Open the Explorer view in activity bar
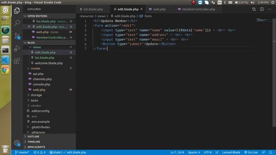Viewport: 276px width, 155px height. [x=17, y=10]
